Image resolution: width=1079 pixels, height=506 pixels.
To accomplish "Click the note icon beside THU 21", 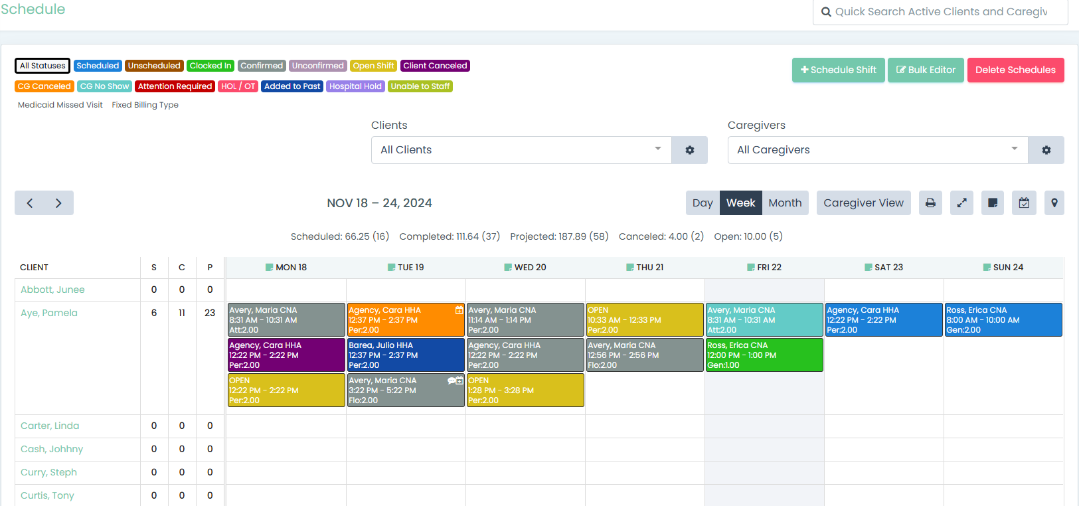I will pyautogui.click(x=630, y=268).
